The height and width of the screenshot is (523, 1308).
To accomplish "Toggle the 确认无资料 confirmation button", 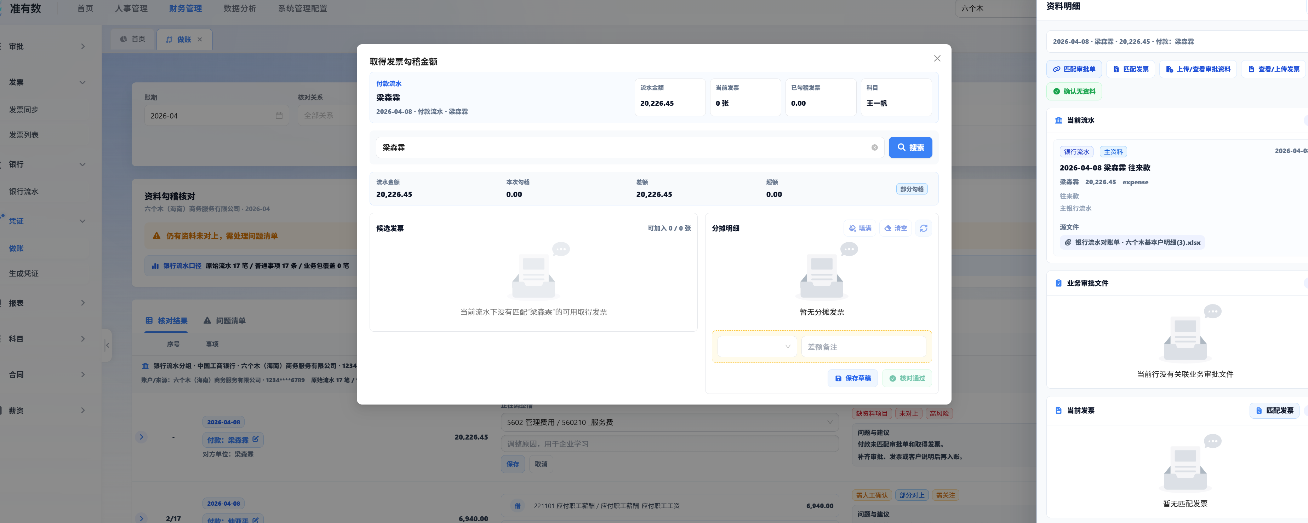I will 1074,91.
